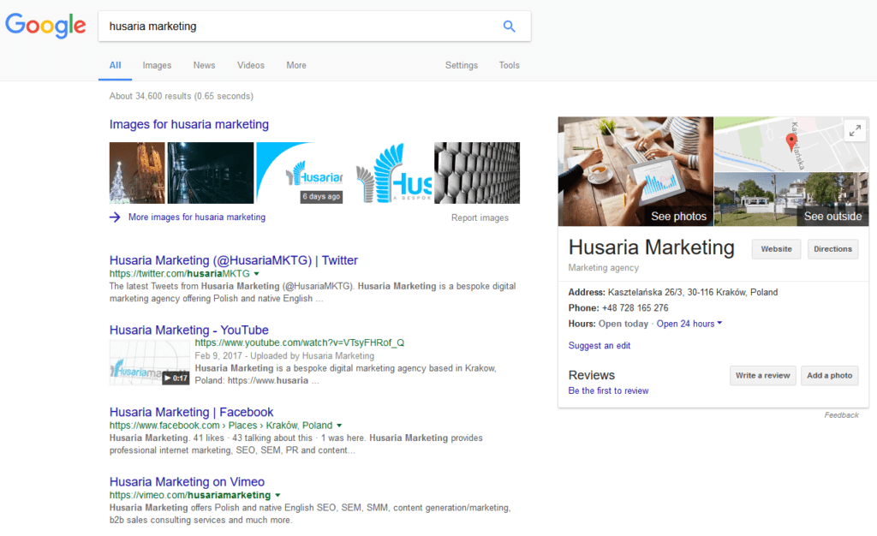Click the About 34,600 results text
This screenshot has width=877, height=536.
click(x=182, y=96)
